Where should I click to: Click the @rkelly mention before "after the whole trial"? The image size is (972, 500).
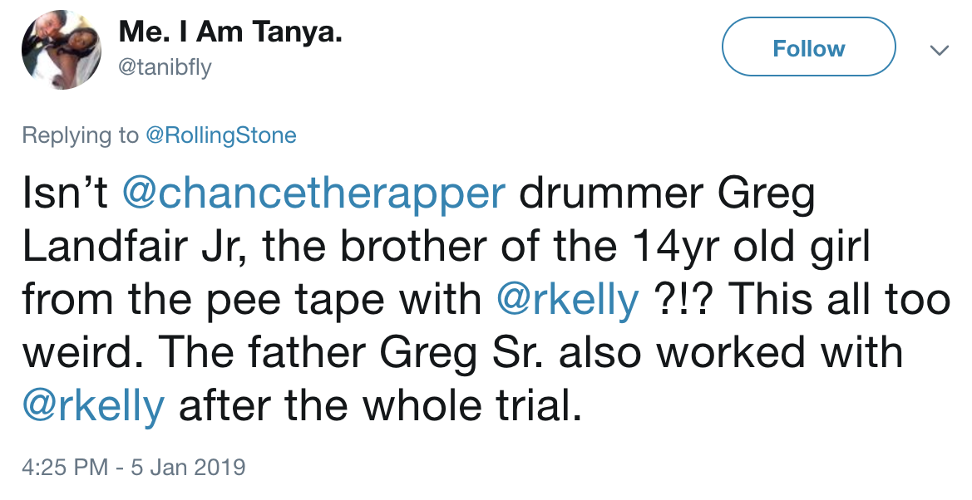click(93, 406)
